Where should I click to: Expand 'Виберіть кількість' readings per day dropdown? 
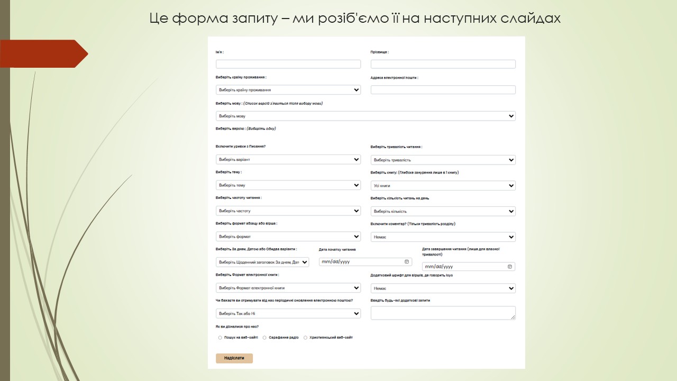(x=443, y=212)
